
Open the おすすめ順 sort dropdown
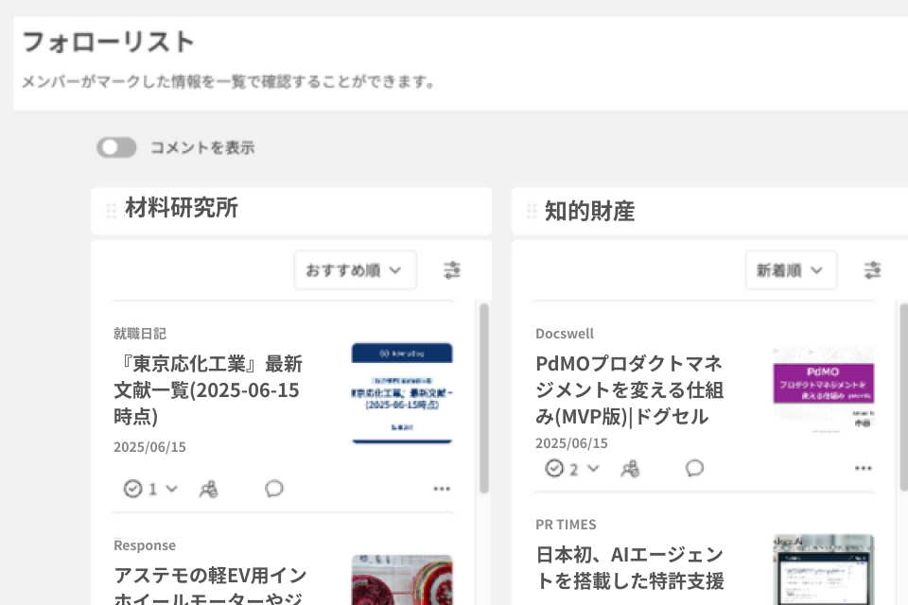tap(355, 269)
